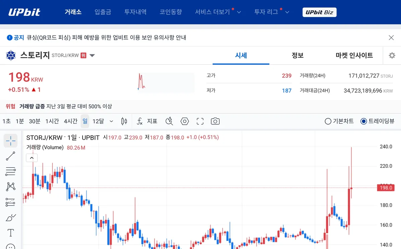Click the indicator search lightning icon
Viewport: 401px width, 249px height.
click(169, 121)
